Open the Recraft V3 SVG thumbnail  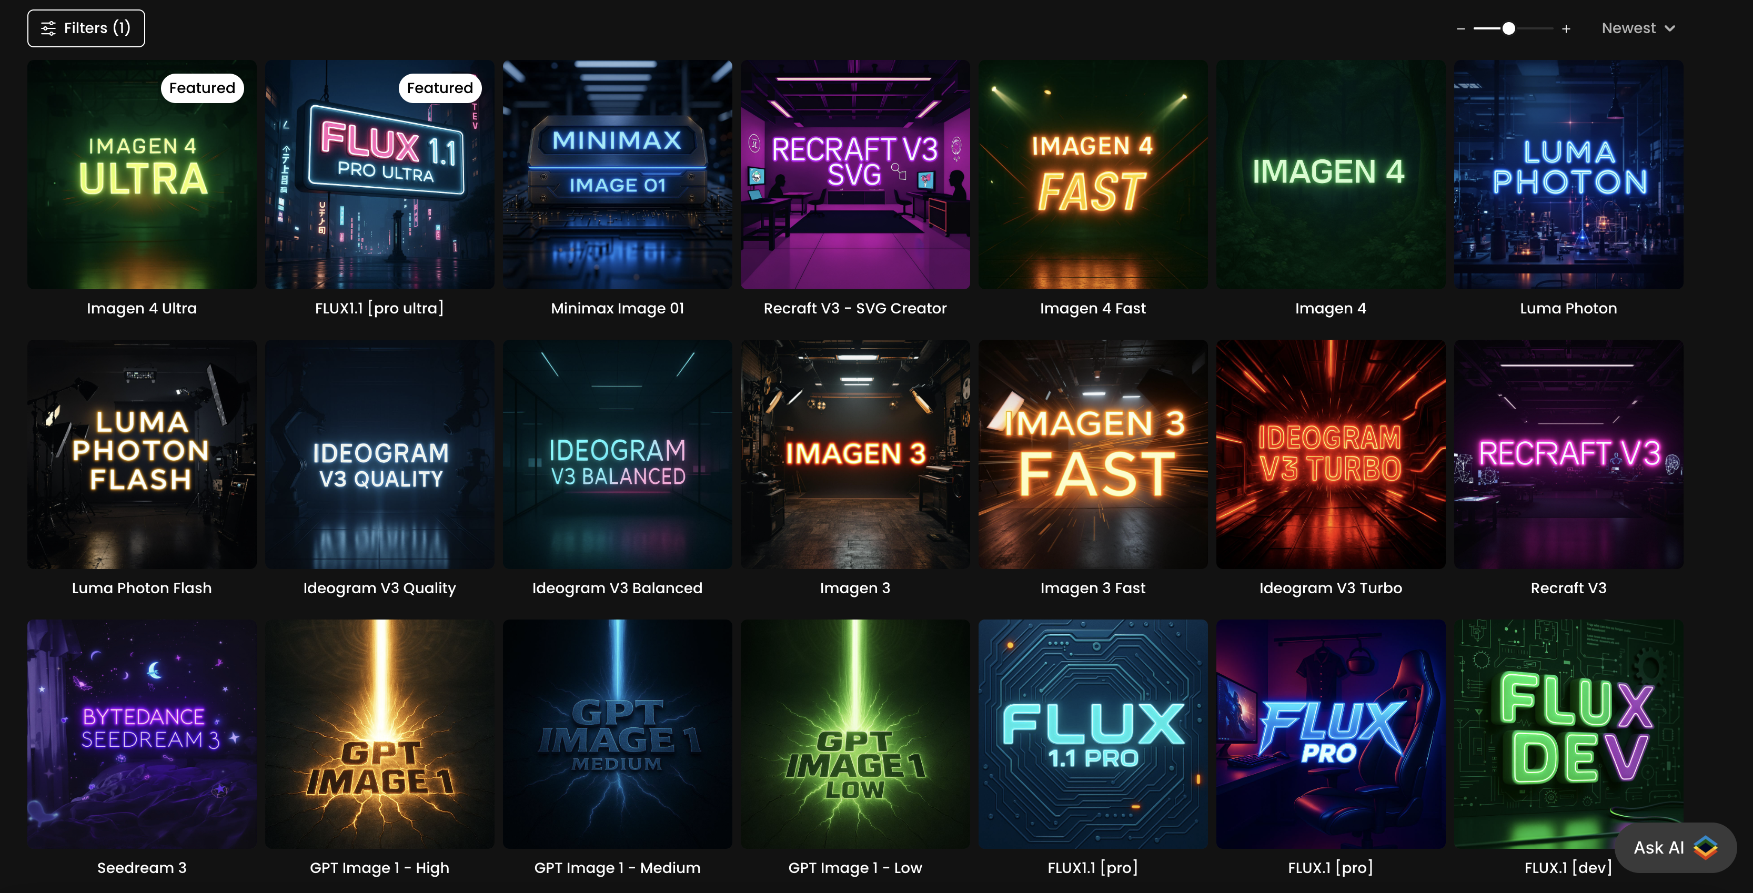coord(855,174)
